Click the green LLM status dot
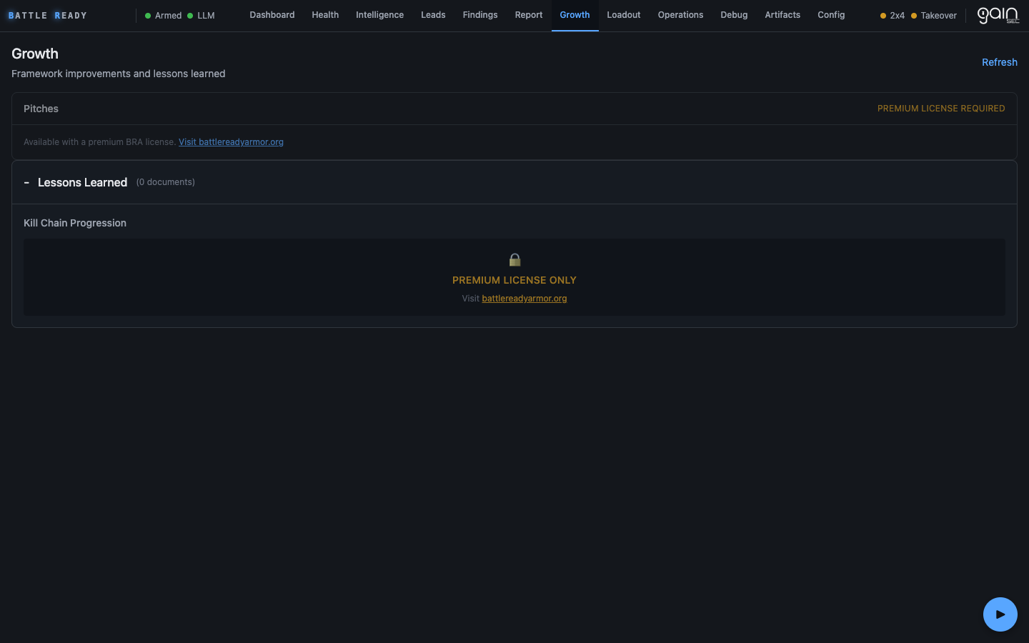 coord(190,16)
